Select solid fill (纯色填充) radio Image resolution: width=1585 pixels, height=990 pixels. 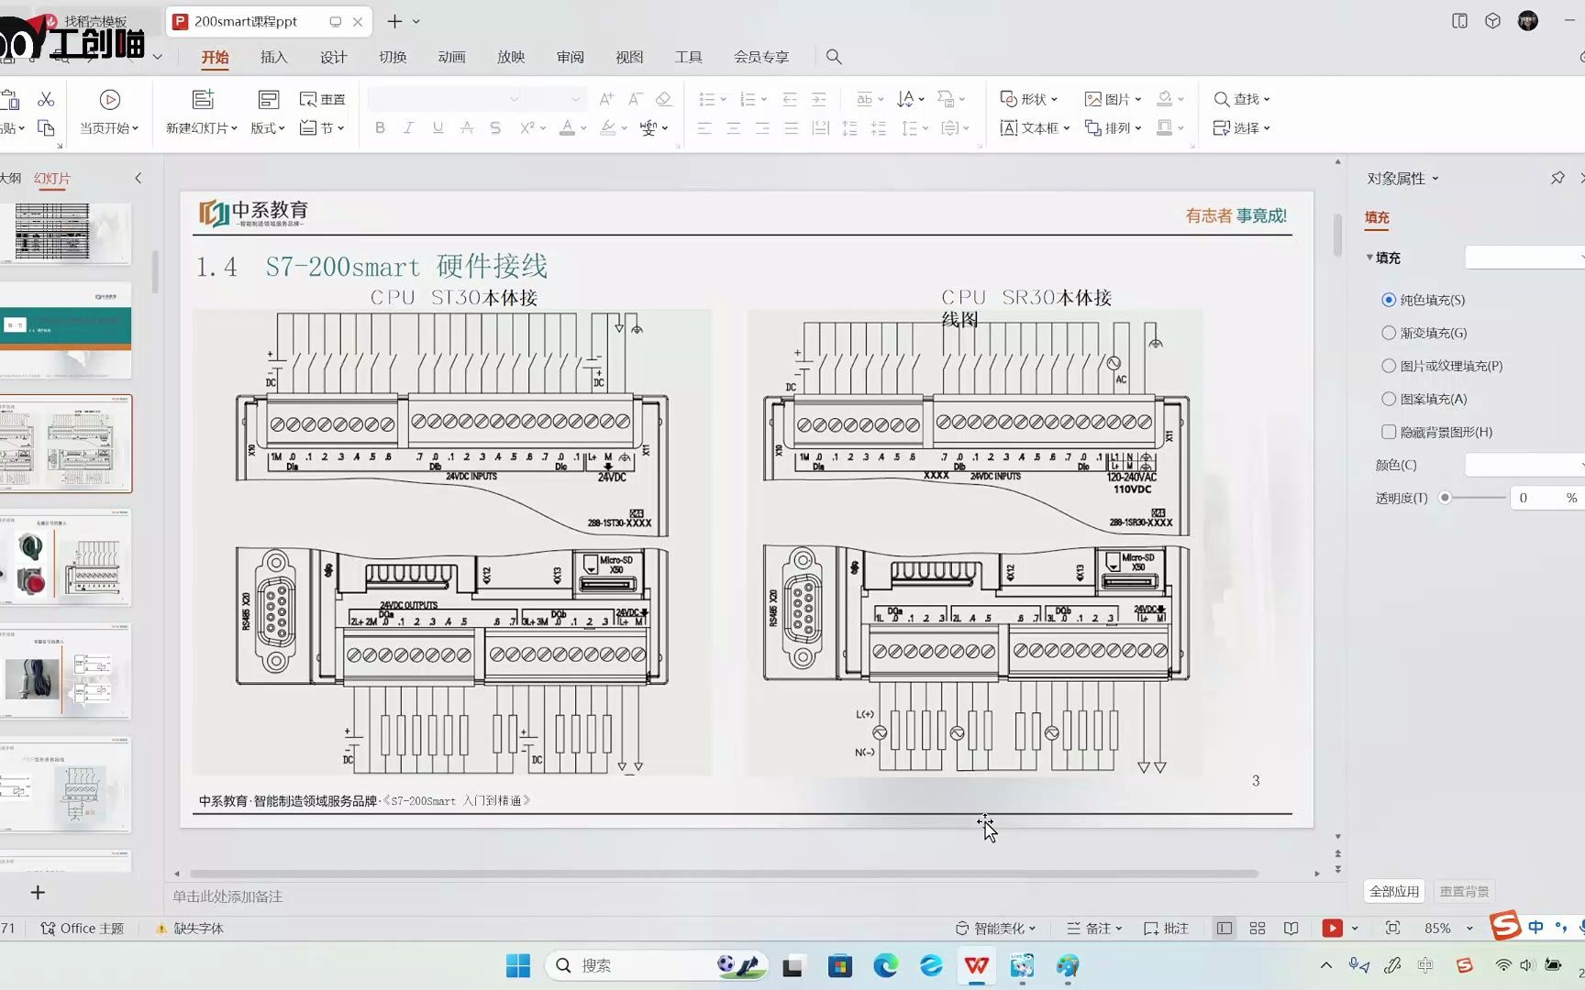[x=1389, y=300]
